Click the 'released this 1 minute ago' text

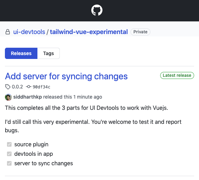coord(73,97)
